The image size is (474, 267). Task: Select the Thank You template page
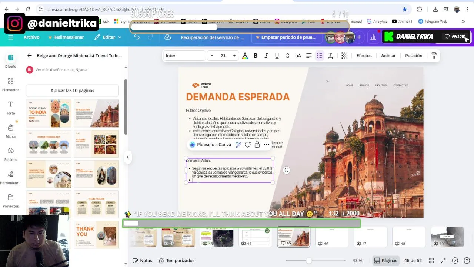click(96, 234)
